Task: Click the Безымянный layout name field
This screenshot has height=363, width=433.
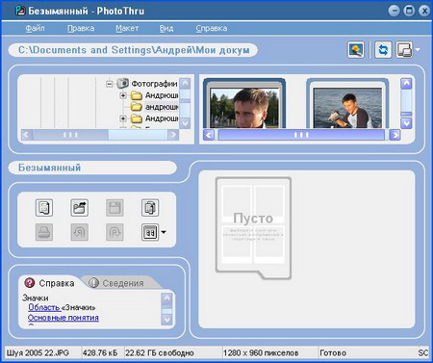Action: point(92,168)
